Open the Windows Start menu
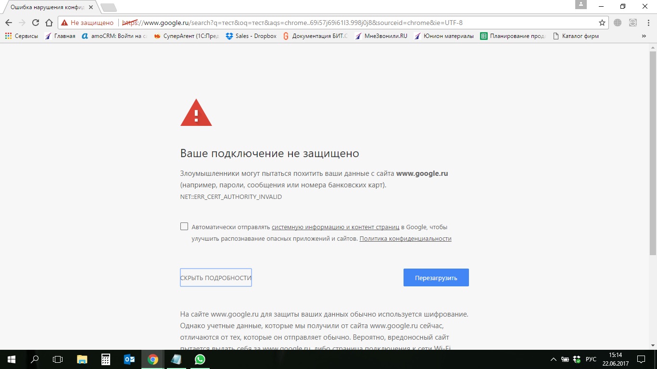This screenshot has height=369, width=657. (x=12, y=359)
